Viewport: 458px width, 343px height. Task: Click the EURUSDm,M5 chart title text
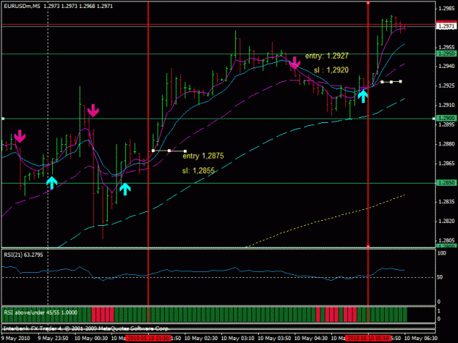22,6
